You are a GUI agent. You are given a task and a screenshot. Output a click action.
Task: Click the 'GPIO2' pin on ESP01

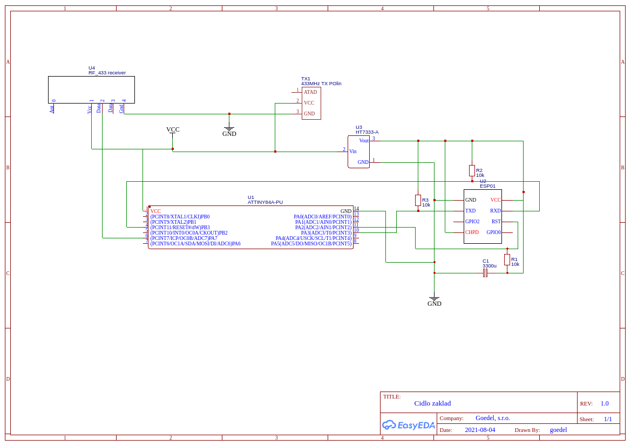click(x=472, y=222)
